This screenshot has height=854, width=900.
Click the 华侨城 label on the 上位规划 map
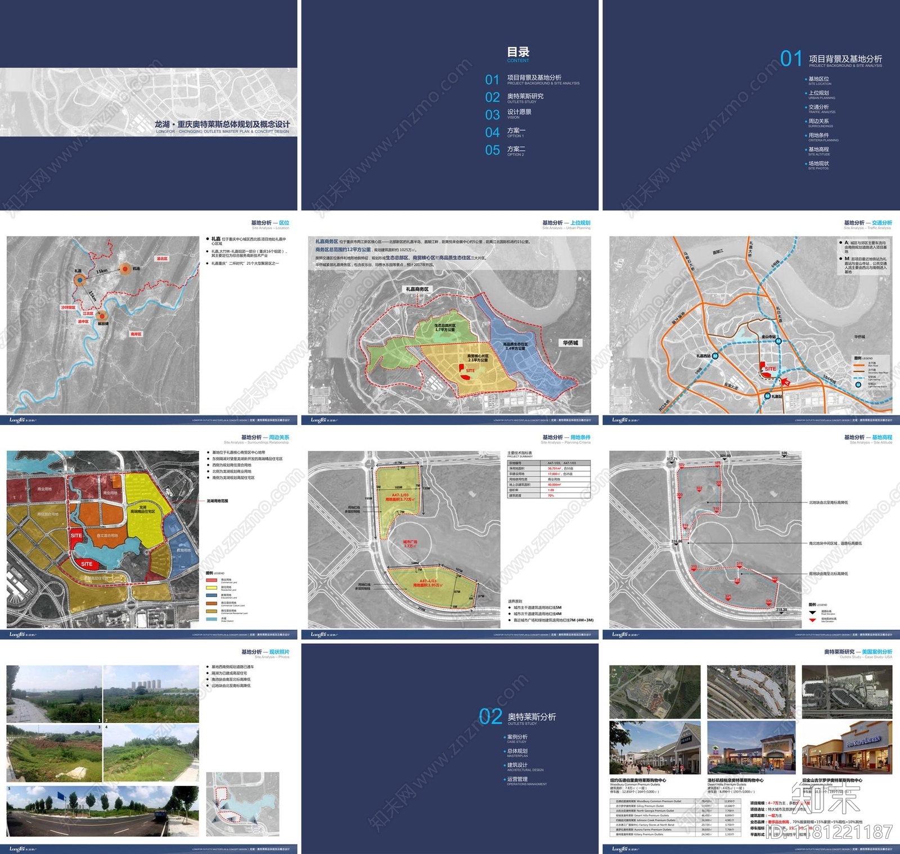570,342
